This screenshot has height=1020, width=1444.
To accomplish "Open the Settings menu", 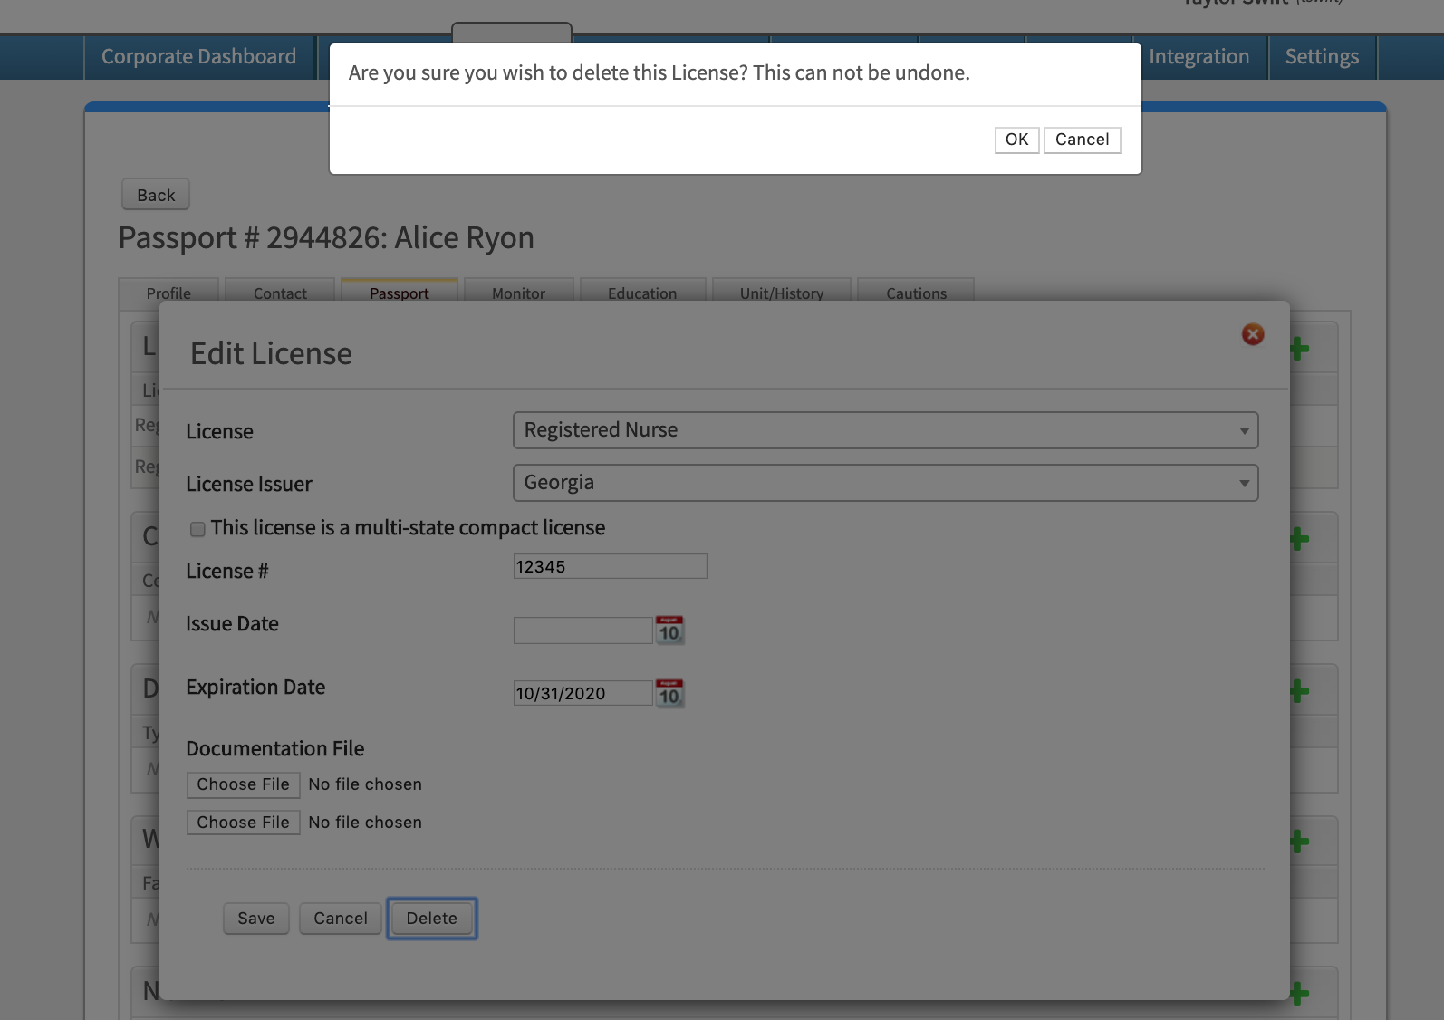I will click(x=1322, y=57).
